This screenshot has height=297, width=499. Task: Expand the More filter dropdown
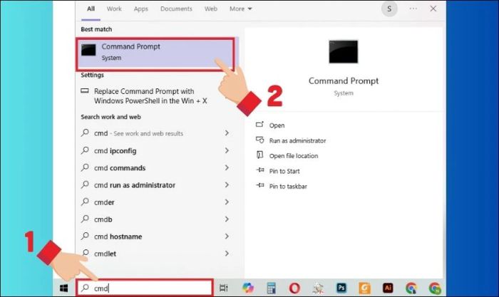[x=241, y=9]
